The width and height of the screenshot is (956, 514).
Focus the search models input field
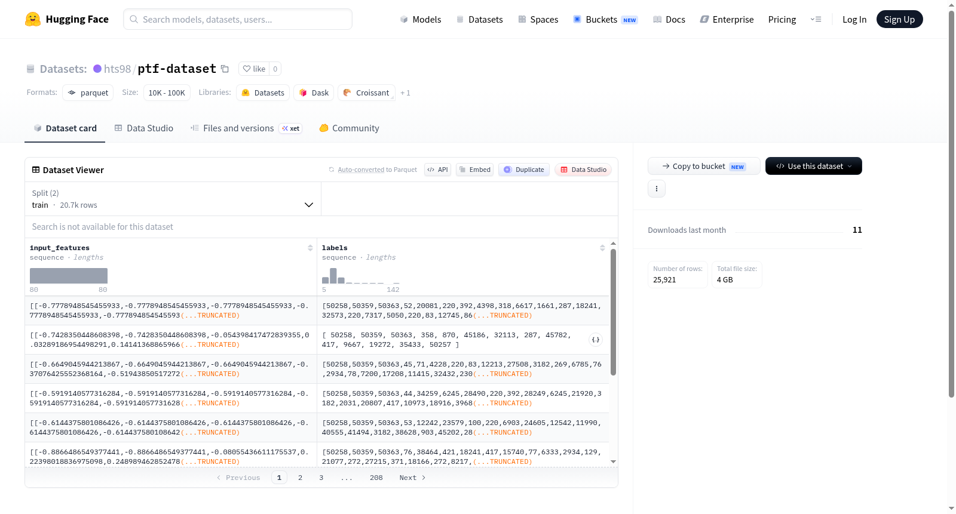pos(238,19)
